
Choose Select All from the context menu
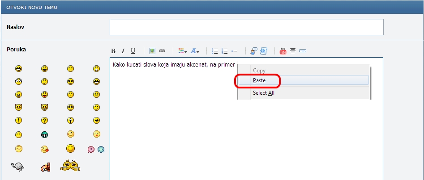tap(303, 93)
